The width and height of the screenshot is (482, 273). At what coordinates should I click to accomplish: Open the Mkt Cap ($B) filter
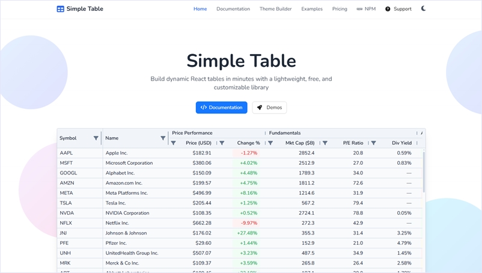270,143
